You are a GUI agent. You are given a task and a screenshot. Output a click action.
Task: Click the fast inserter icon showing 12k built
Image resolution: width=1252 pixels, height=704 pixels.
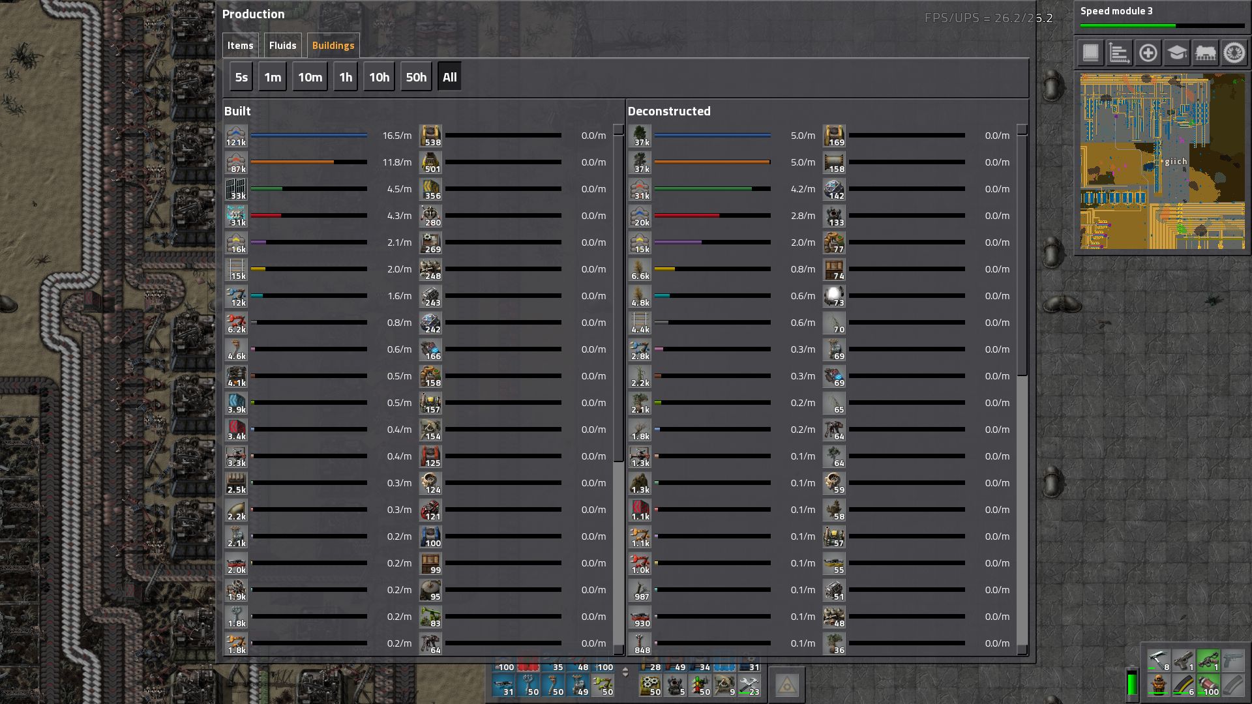(x=236, y=296)
